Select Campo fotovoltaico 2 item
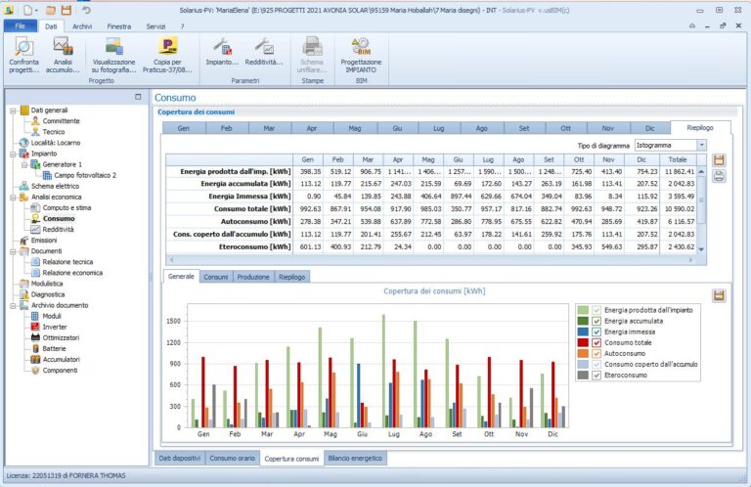 85,175
